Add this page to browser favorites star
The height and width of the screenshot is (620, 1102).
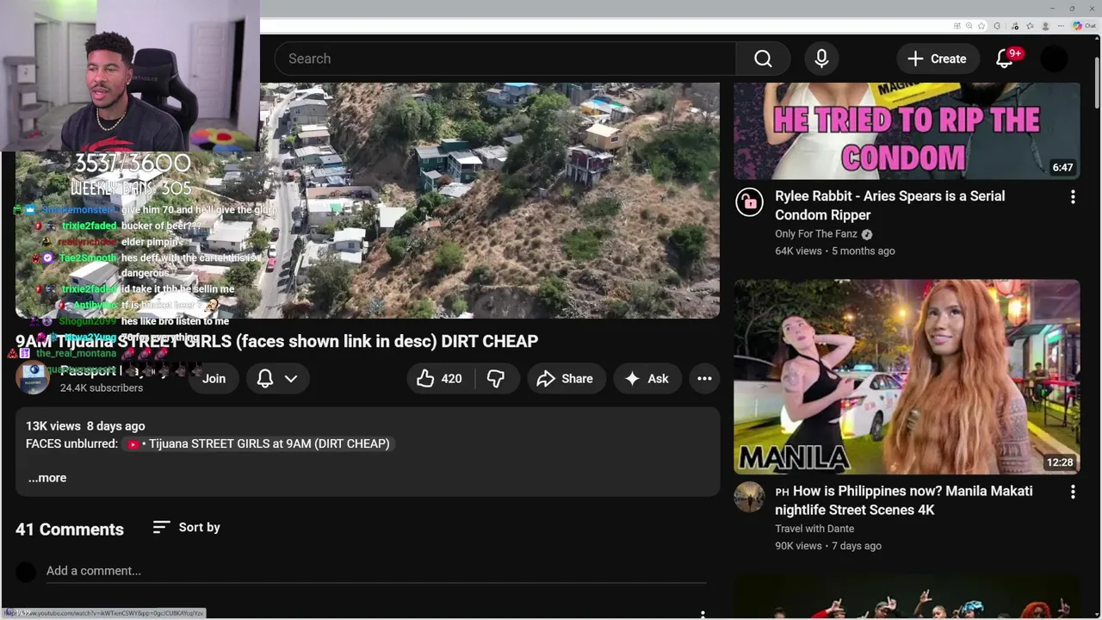pyautogui.click(x=981, y=26)
